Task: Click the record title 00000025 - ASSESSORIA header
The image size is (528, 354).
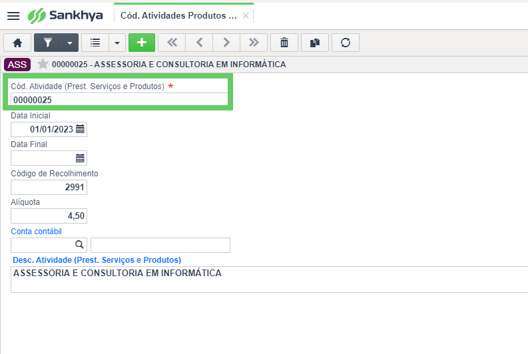Action: pos(168,65)
